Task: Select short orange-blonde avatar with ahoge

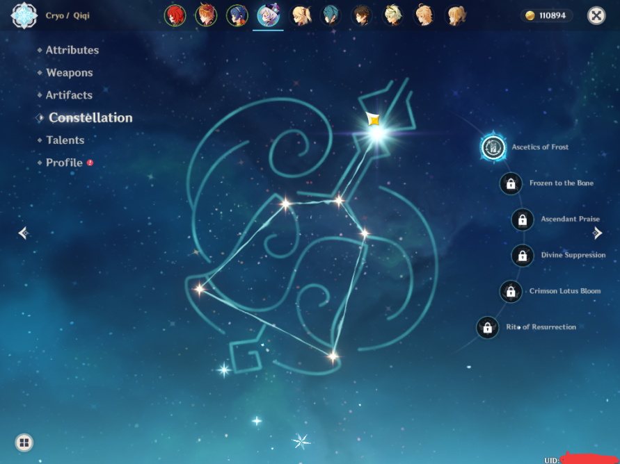Action: pyautogui.click(x=424, y=16)
